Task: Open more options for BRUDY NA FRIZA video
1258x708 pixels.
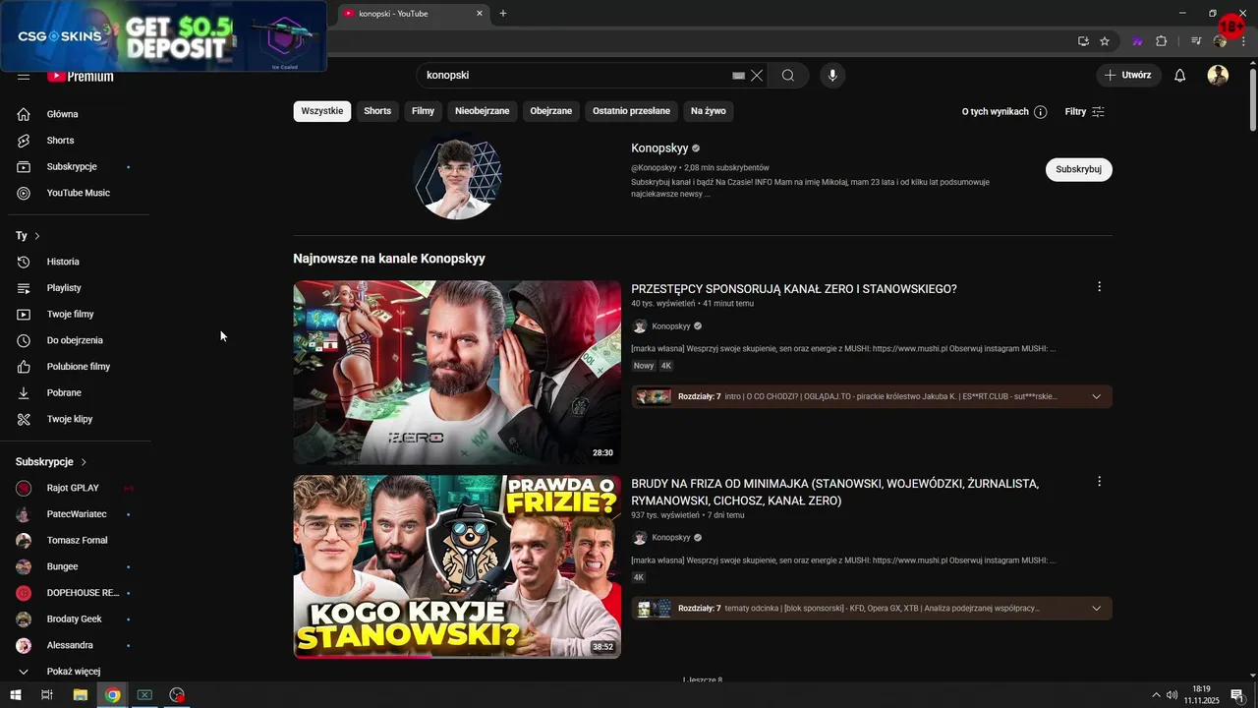Action: [x=1099, y=482]
